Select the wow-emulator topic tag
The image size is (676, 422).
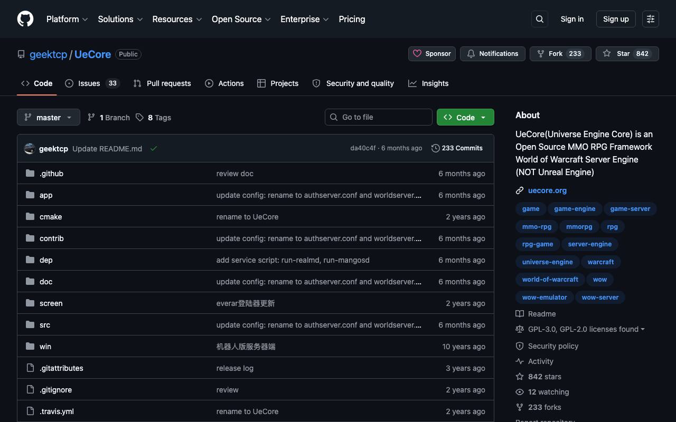[x=544, y=297]
